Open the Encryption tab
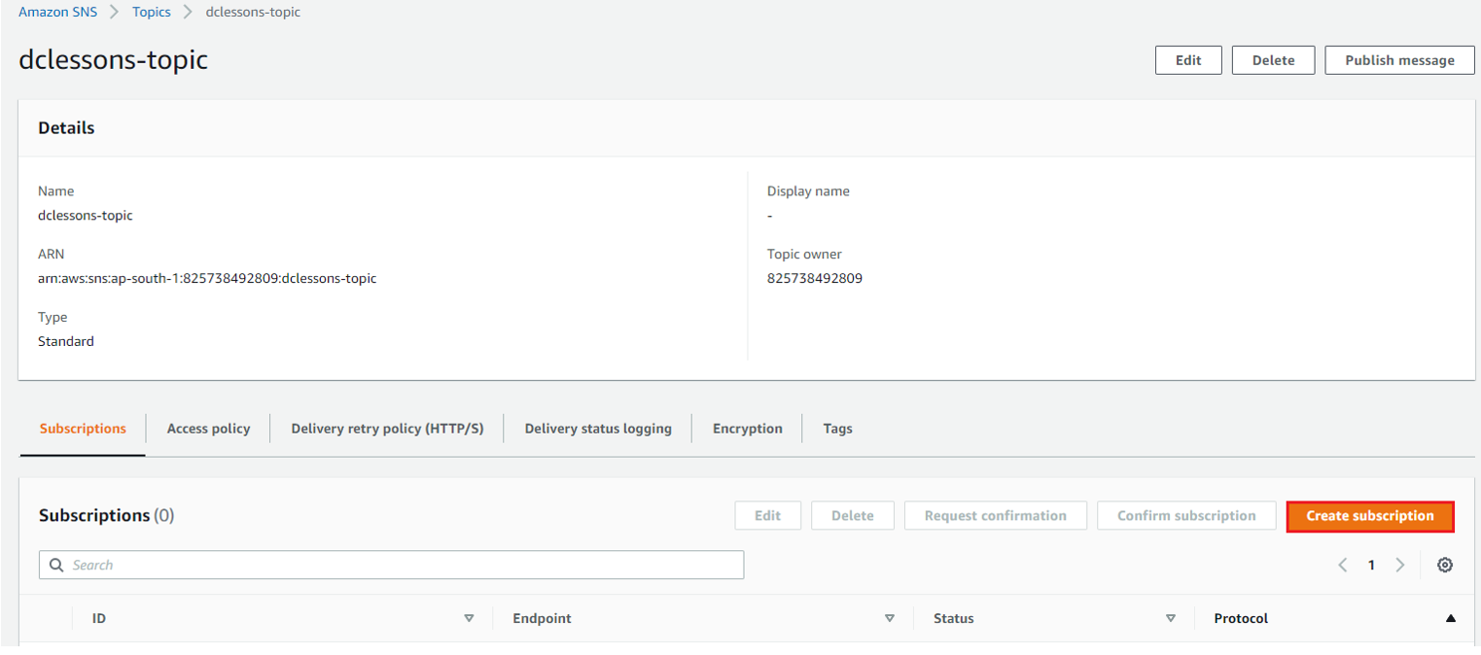The width and height of the screenshot is (1481, 655). (x=747, y=429)
